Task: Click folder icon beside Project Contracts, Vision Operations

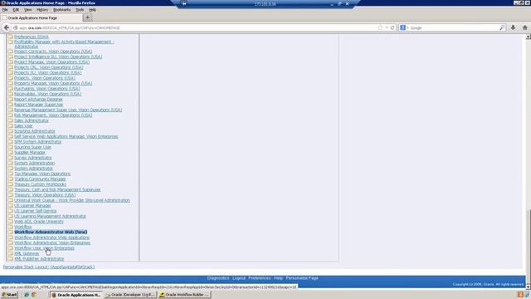Action: (x=11, y=51)
